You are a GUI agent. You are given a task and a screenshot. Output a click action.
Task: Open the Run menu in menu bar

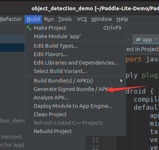49,19
